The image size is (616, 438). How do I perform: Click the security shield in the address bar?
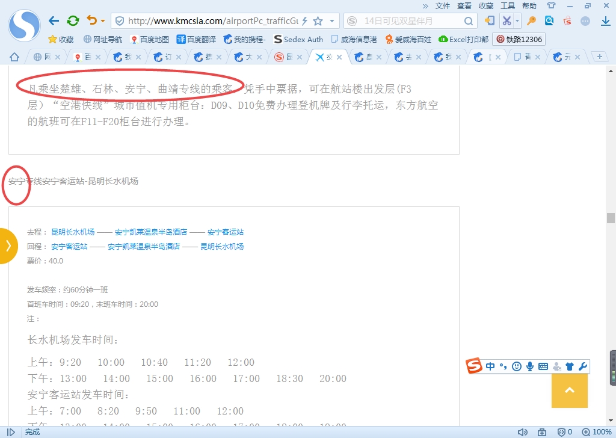point(120,21)
